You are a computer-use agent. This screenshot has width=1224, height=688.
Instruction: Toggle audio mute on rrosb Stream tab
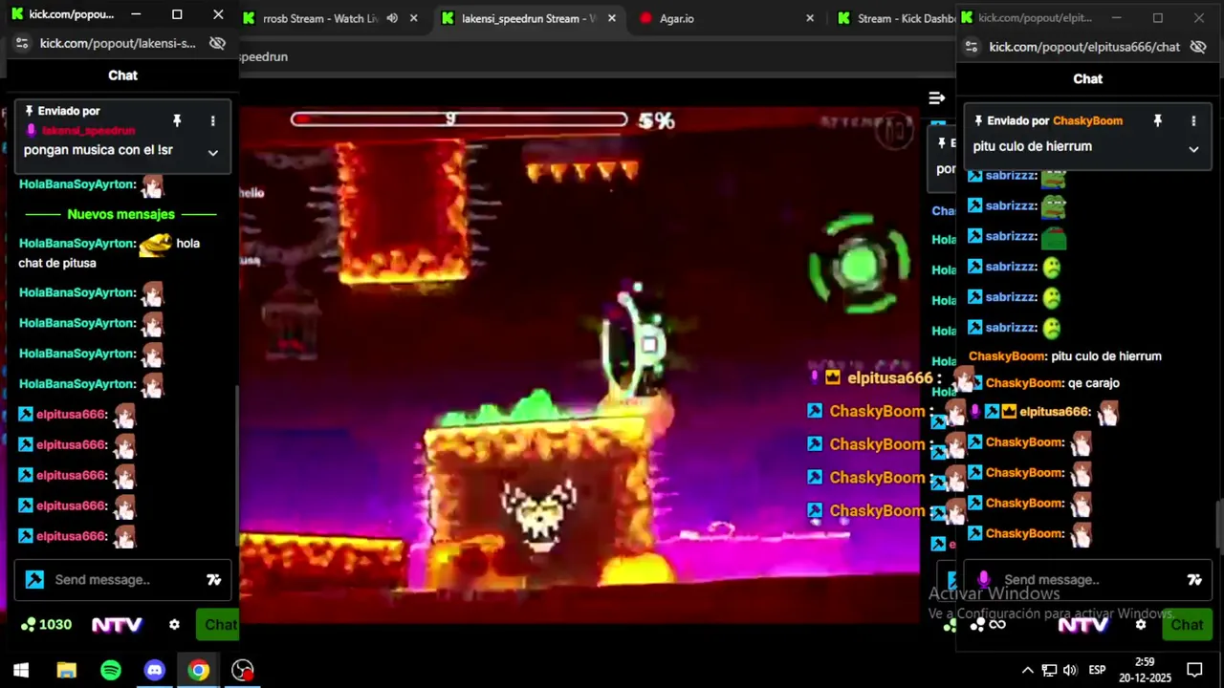(x=392, y=18)
